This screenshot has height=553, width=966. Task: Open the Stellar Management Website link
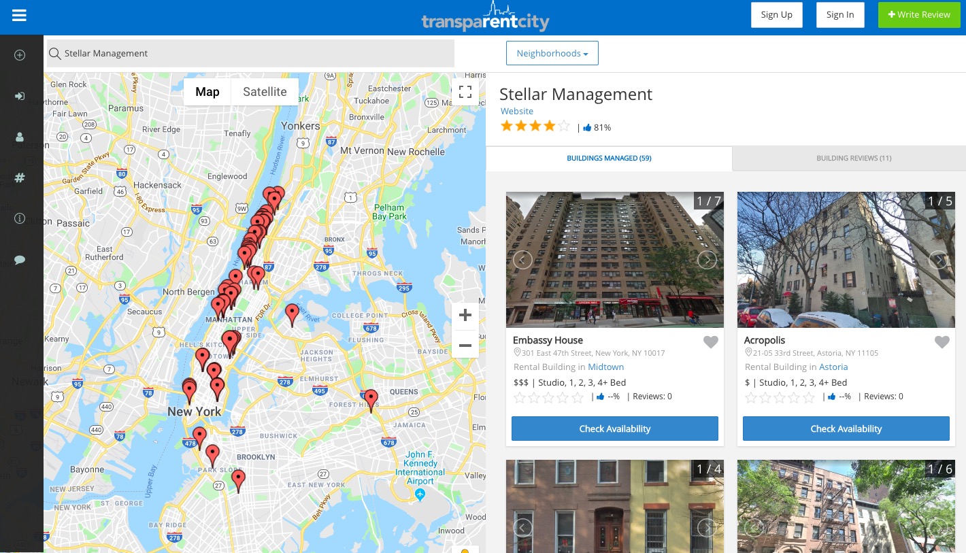(517, 111)
